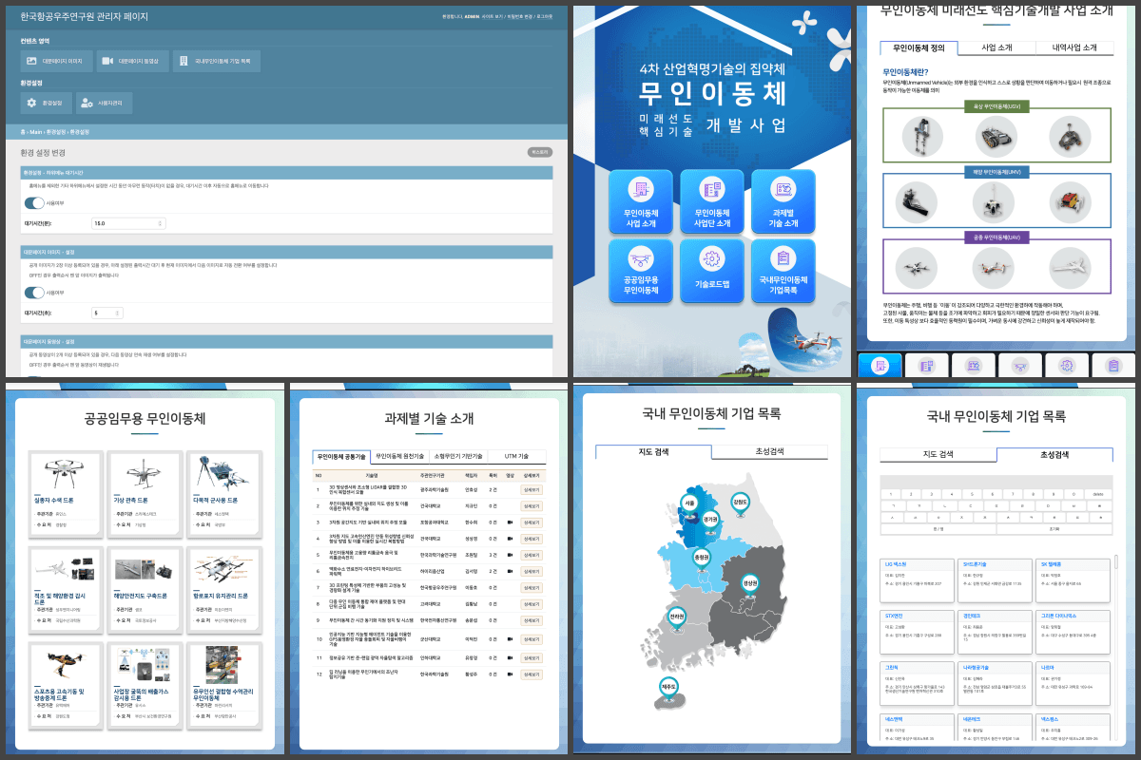The image size is (1141, 760).
Task: Click 상세보기 button for row 1
Action: pos(531,489)
